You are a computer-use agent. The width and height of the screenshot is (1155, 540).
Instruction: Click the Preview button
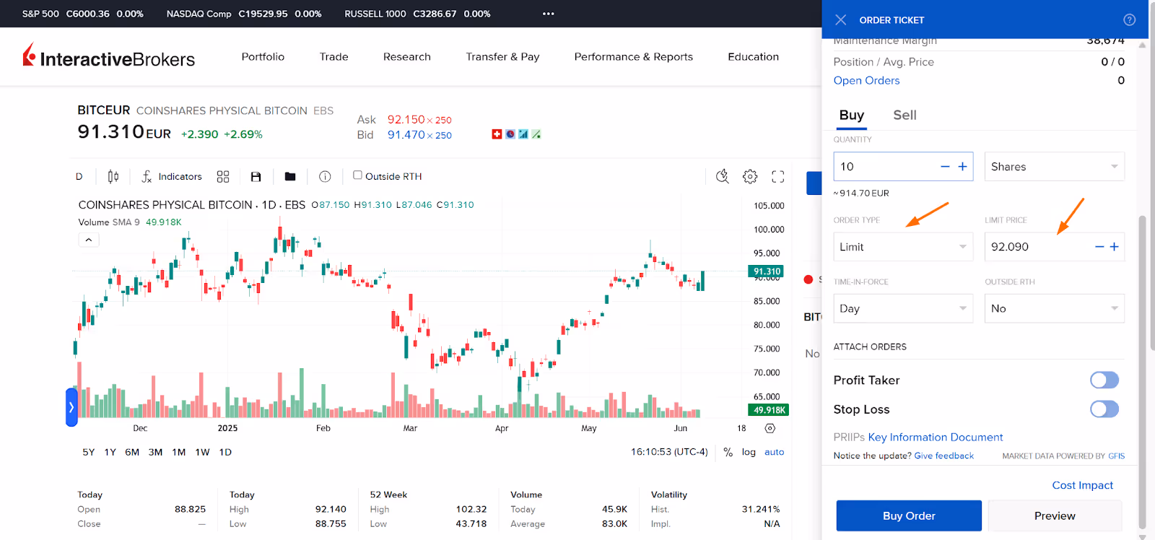tap(1055, 515)
